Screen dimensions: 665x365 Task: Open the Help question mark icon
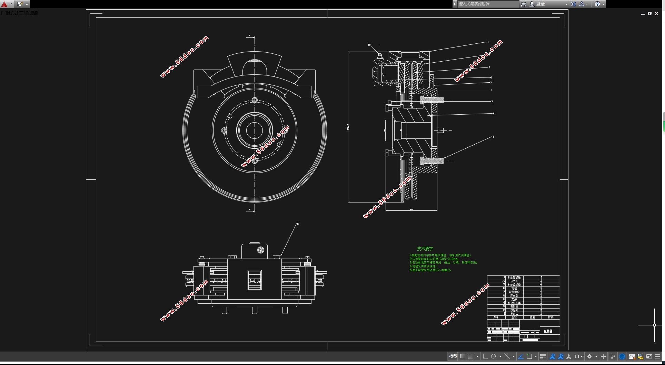tap(597, 4)
